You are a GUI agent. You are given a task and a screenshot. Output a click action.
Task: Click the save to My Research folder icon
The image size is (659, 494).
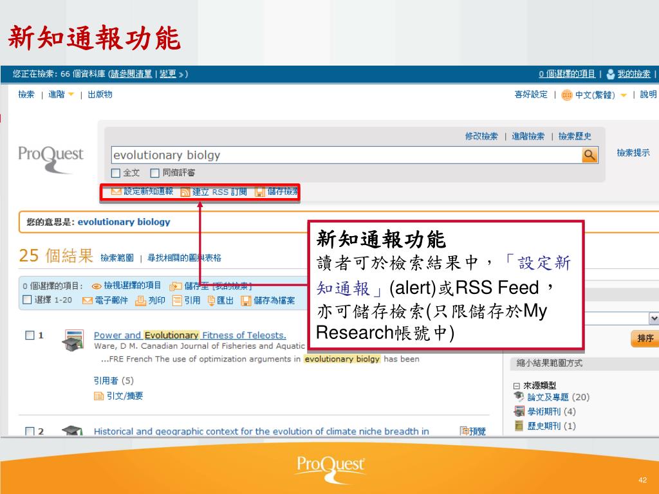(175, 286)
